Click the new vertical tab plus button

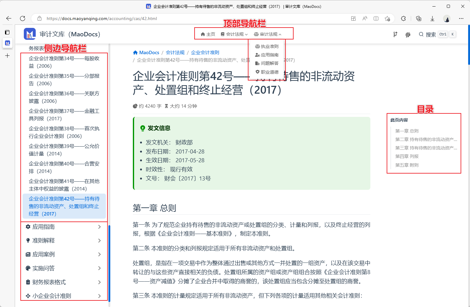(8, 56)
